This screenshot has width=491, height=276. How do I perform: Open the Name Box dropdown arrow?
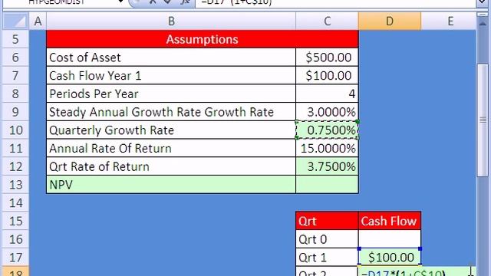click(x=120, y=2)
